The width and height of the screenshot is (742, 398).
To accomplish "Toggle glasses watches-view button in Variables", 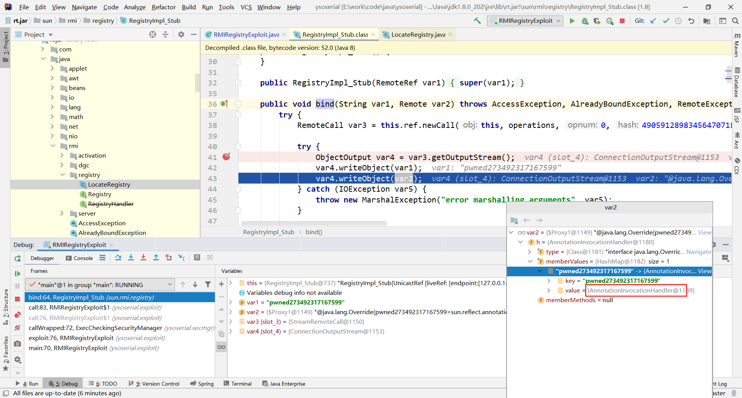I will pos(221,347).
